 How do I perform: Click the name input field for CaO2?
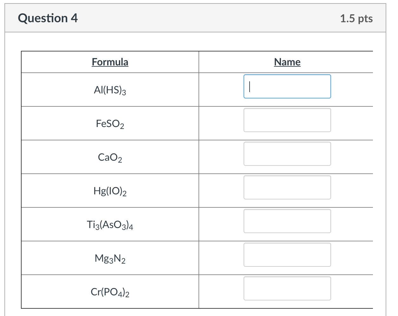(x=287, y=154)
